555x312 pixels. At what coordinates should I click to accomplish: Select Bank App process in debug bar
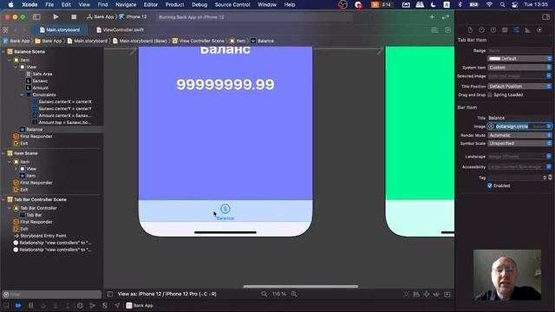coord(140,305)
